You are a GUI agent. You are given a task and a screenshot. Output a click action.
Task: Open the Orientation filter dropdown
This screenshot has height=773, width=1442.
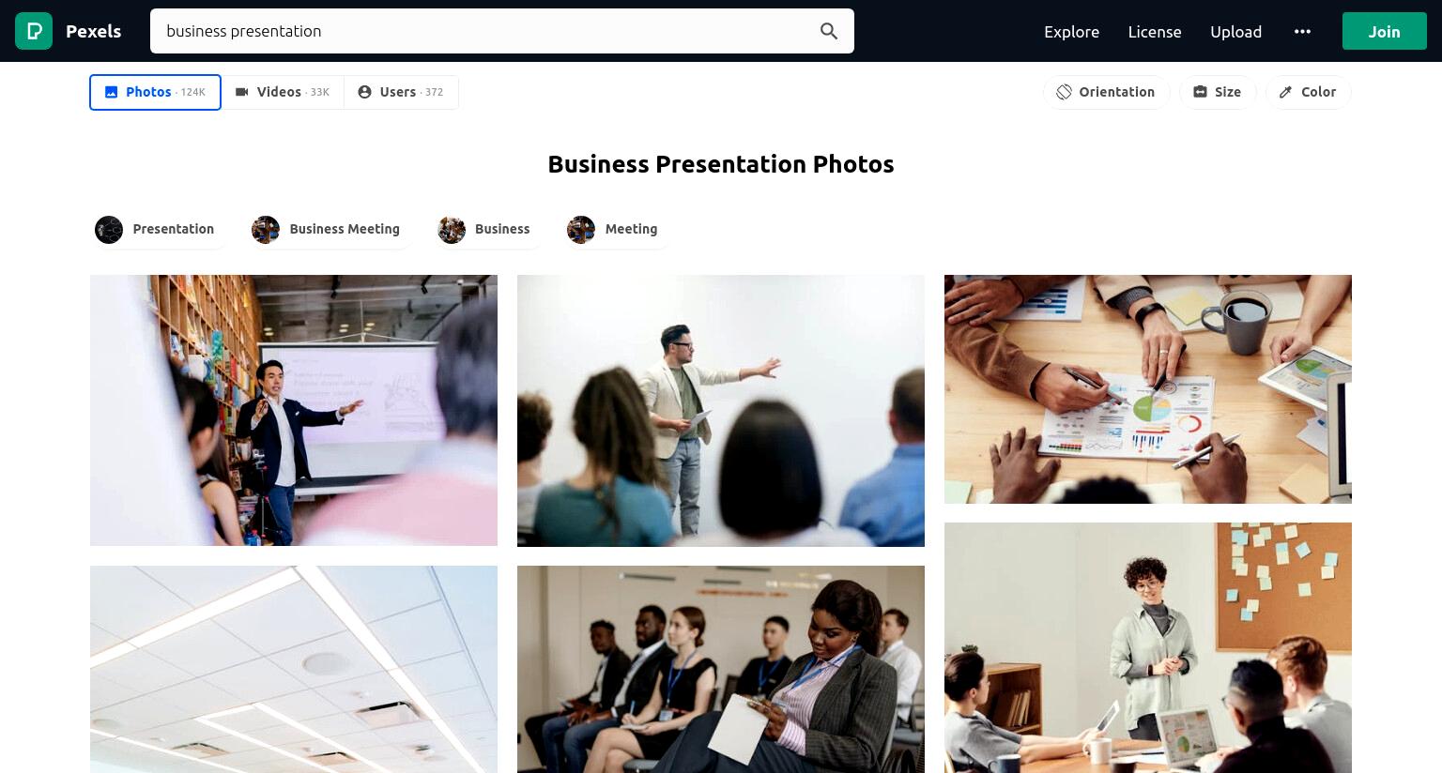click(x=1106, y=92)
